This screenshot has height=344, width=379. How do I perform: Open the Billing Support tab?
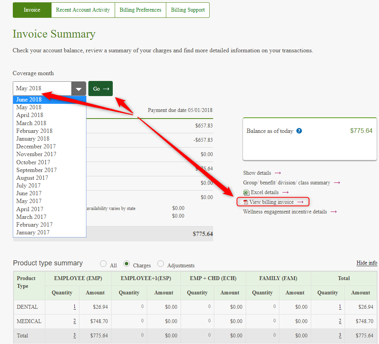[x=188, y=10]
